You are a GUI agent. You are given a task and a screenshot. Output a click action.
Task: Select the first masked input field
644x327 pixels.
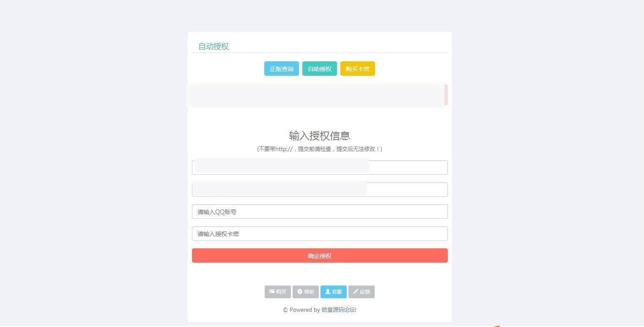pyautogui.click(x=320, y=167)
